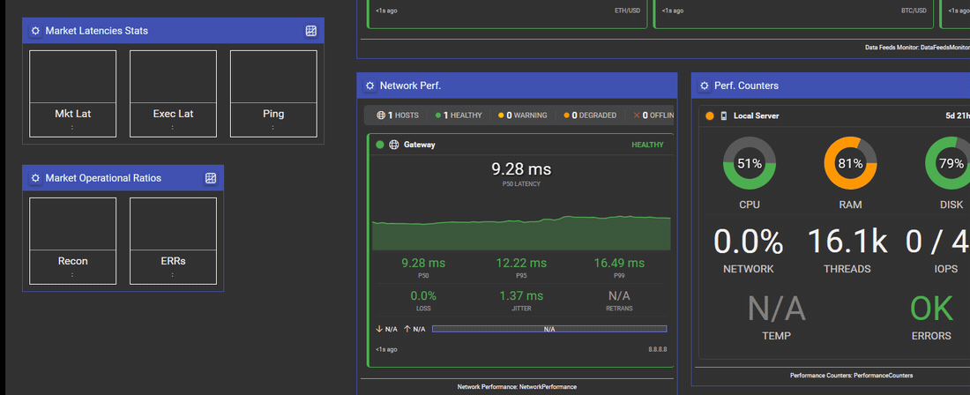Filter by 0 WARNING hosts
This screenshot has width=970, height=395.
click(523, 115)
